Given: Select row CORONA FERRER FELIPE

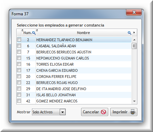Looking at the screenshot, I should (x=74, y=77).
